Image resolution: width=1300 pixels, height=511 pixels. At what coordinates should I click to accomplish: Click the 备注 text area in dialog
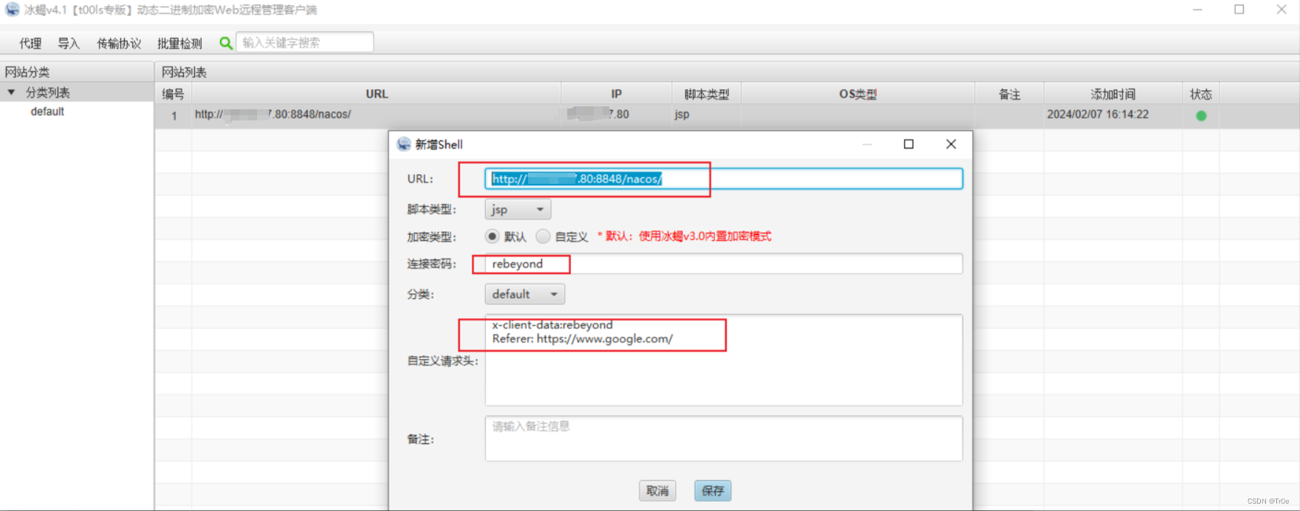[724, 439]
